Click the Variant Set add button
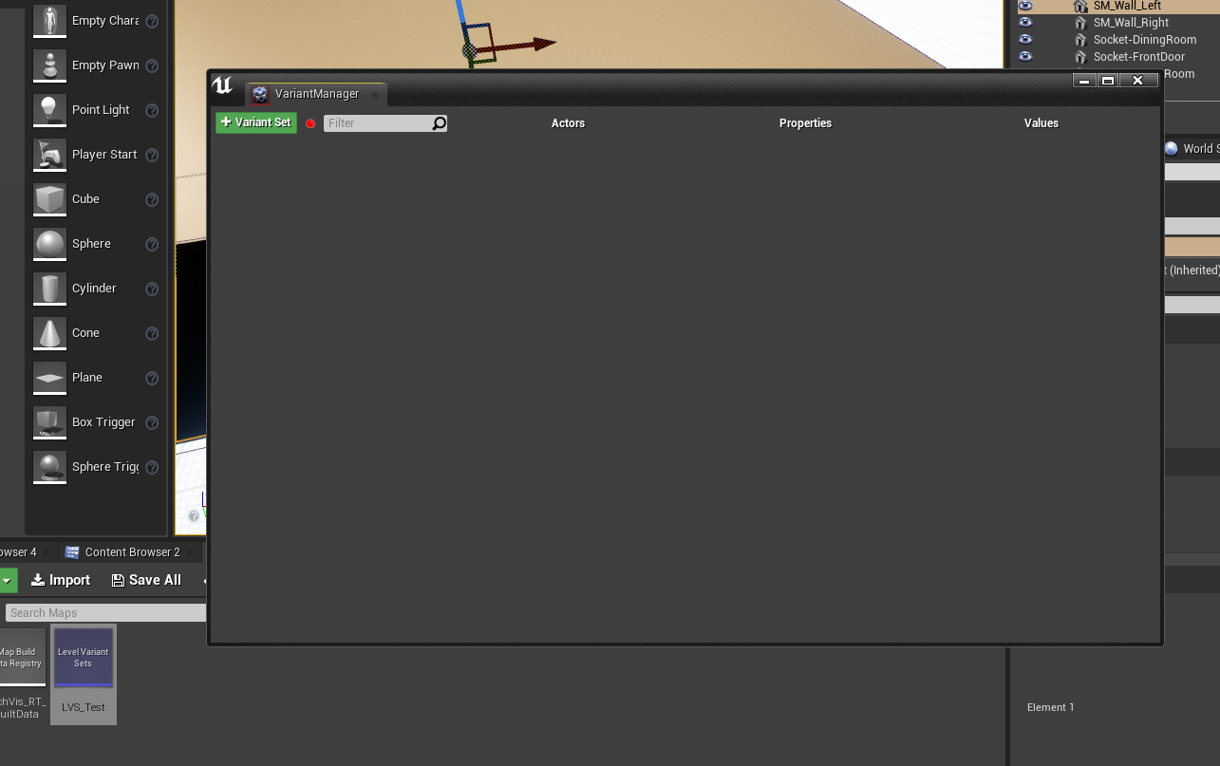Screen dimensions: 1220x766 click(x=256, y=122)
